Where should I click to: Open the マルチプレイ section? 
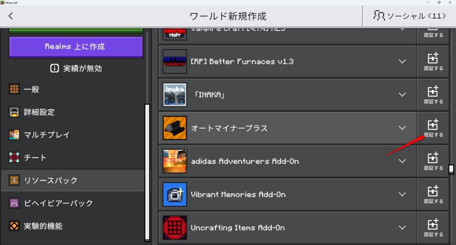pos(73,135)
